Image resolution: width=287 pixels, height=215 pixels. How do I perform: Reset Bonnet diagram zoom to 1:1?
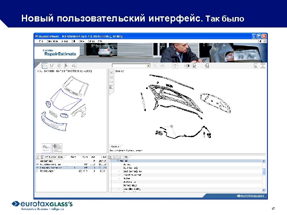[111, 82]
